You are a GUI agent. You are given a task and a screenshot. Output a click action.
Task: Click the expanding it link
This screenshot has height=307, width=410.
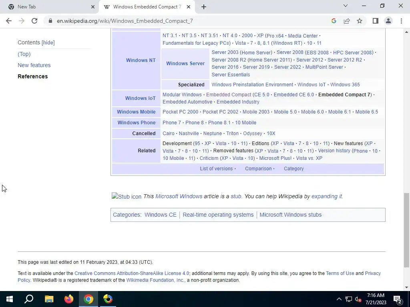(327, 196)
